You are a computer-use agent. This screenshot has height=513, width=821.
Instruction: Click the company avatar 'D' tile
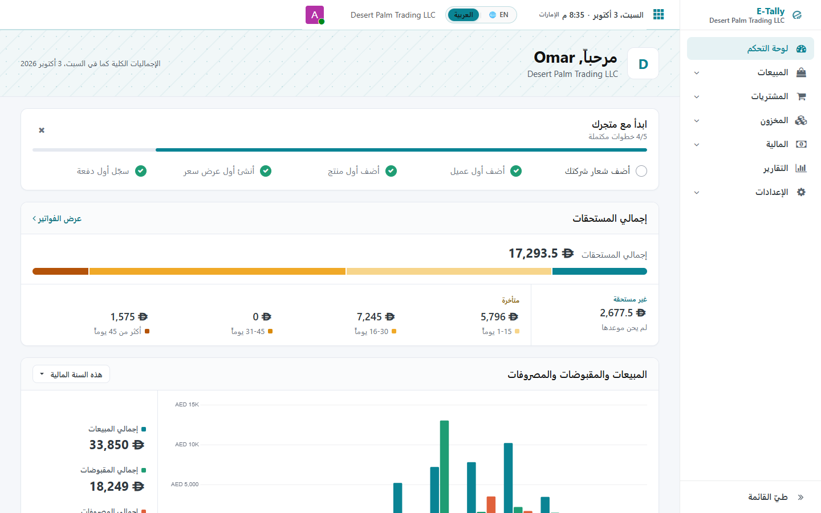tap(643, 64)
